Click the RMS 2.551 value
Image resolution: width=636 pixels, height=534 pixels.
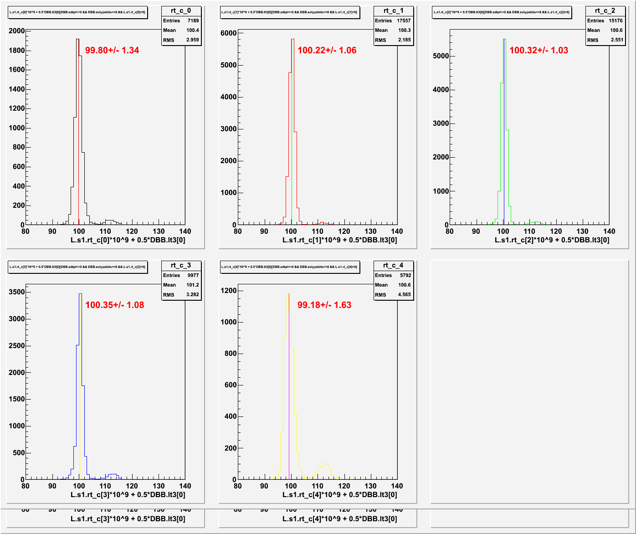617,40
